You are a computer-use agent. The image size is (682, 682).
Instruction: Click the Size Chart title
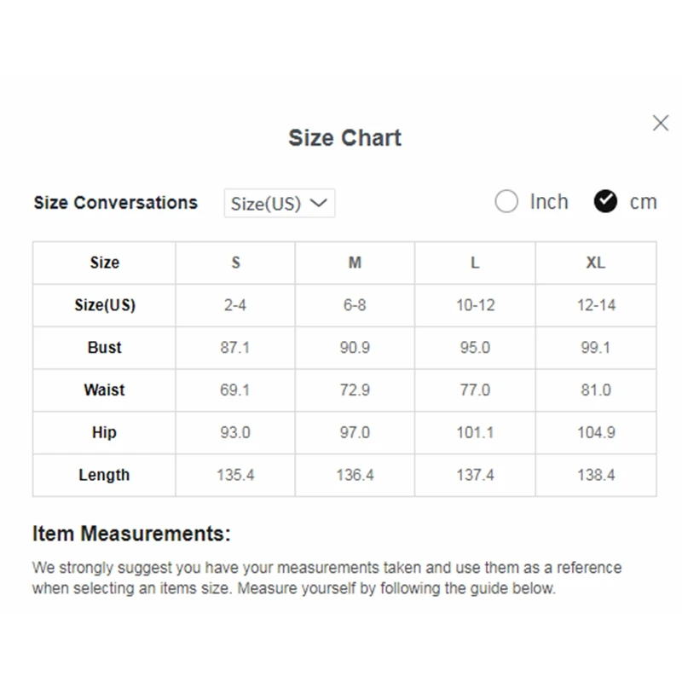[344, 138]
